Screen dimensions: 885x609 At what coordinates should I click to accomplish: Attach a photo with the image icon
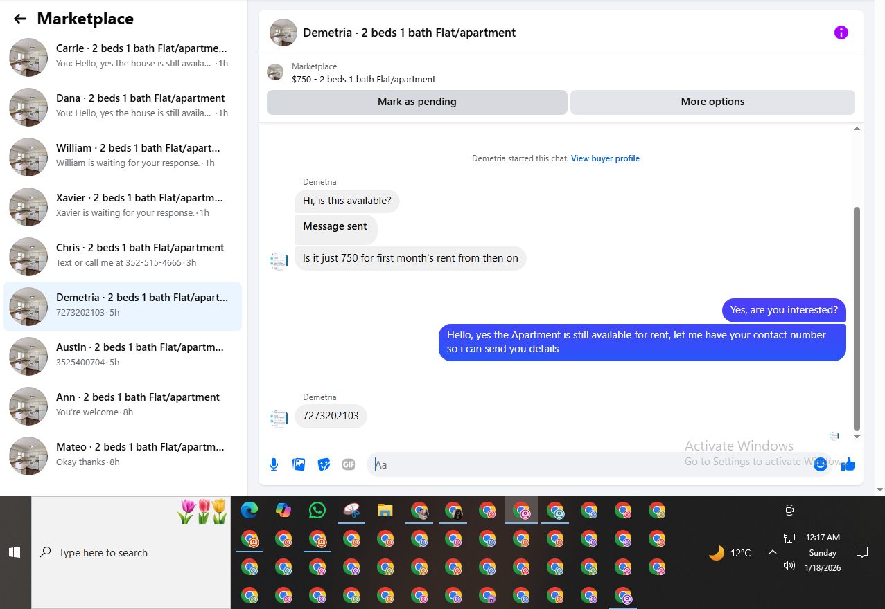pyautogui.click(x=299, y=464)
